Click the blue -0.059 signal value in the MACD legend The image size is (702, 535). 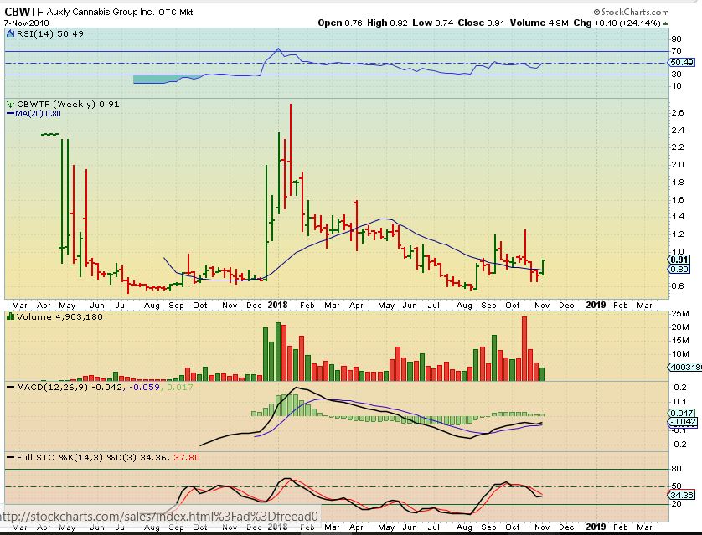pos(145,387)
